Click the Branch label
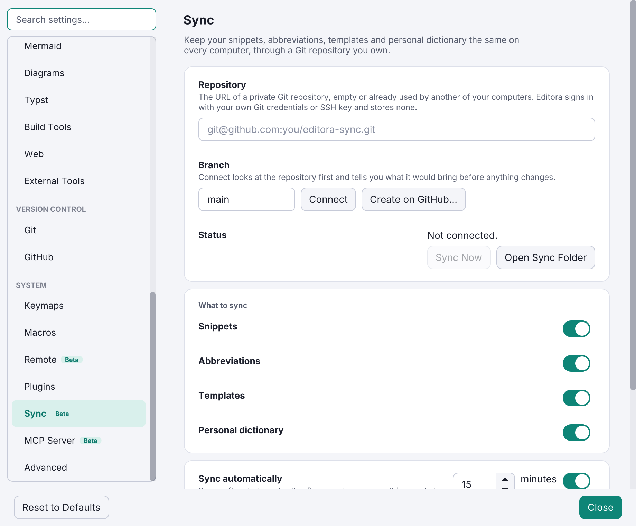The height and width of the screenshot is (526, 636). click(x=214, y=165)
